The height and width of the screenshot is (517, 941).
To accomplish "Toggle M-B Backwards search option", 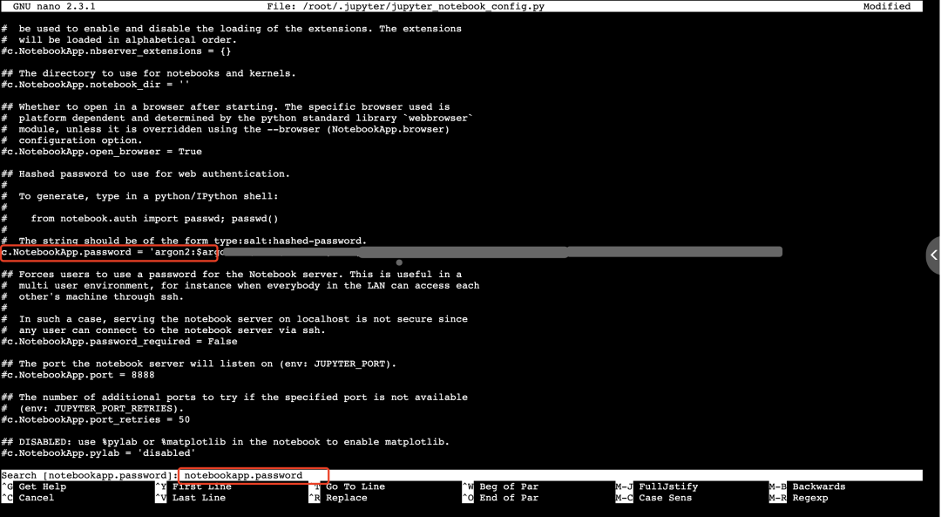I will 808,486.
